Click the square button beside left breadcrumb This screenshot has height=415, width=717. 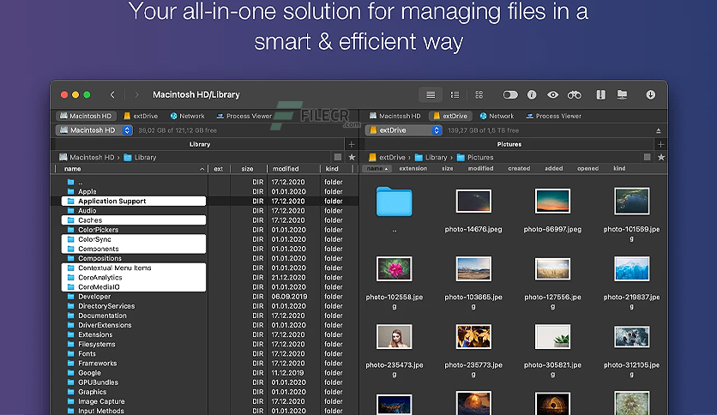click(338, 157)
